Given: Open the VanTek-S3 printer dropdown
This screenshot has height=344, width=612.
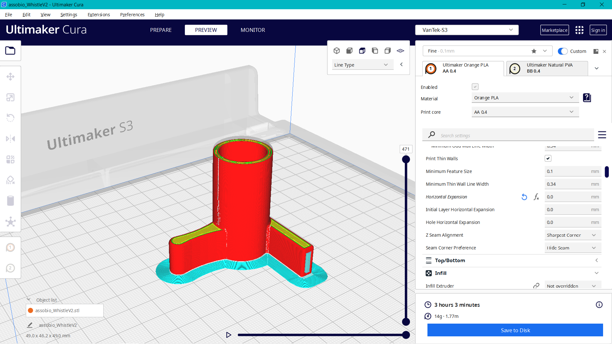Looking at the screenshot, I should (467, 30).
